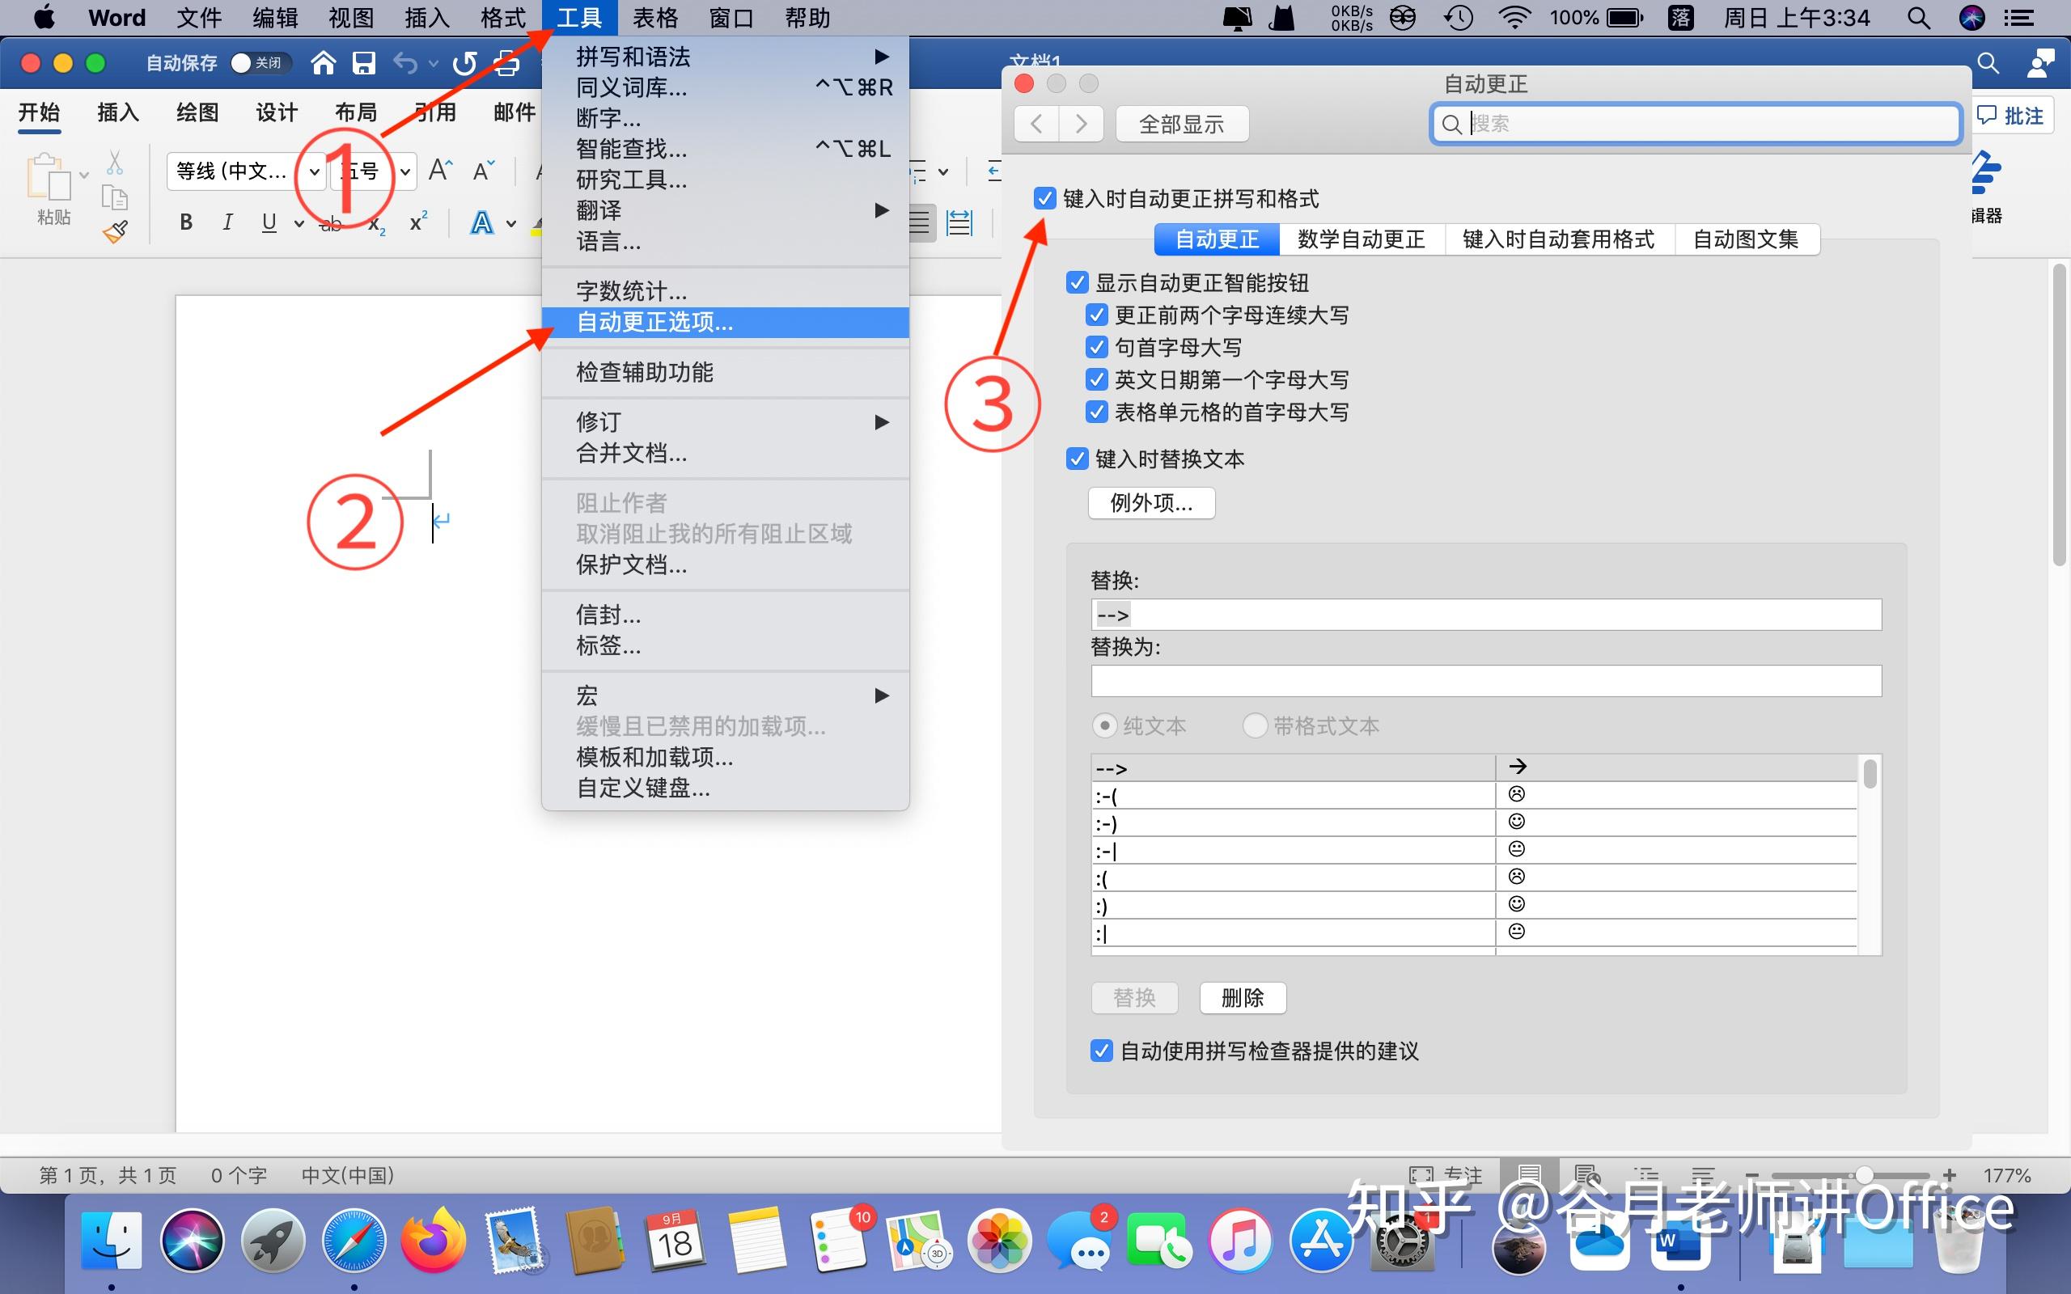
Task: Click the Save floppy disk icon
Action: [x=365, y=62]
